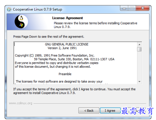The height and width of the screenshot is (120, 156).
Task: Click the "Everyone is permitted to copy" line
Action: pyautogui.click(x=56, y=63)
